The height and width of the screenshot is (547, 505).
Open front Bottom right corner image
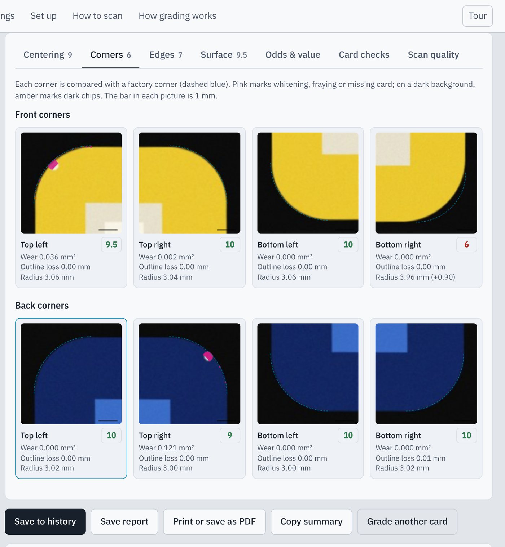(426, 183)
